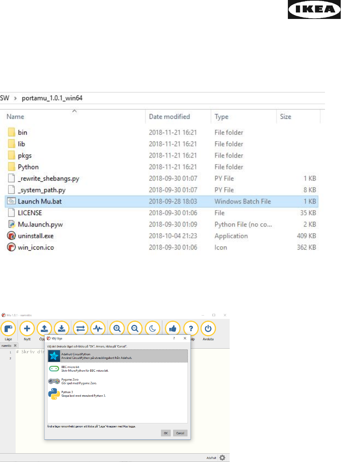Select BBC micro:bit mode
The image size is (341, 462).
pyautogui.click(x=118, y=369)
